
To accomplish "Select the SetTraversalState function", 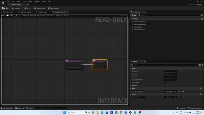I will (139, 22).
